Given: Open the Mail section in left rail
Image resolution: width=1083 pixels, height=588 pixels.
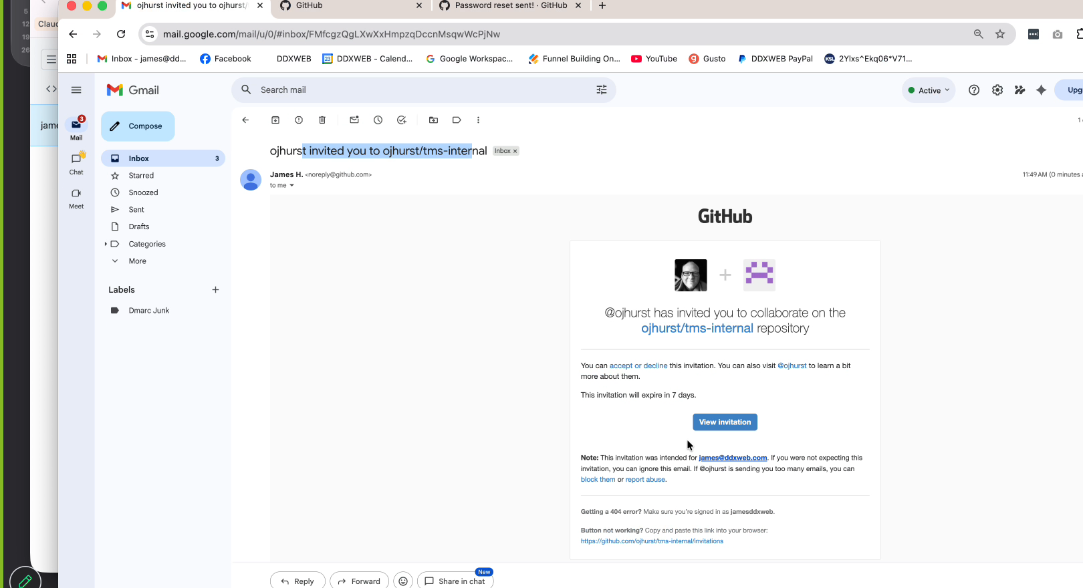Looking at the screenshot, I should tap(76, 129).
